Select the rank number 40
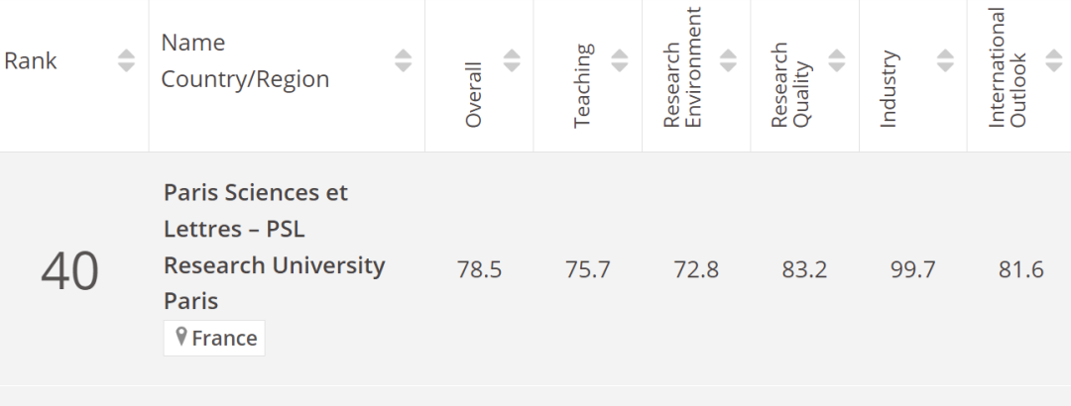This screenshot has width=1071, height=406. point(69,271)
